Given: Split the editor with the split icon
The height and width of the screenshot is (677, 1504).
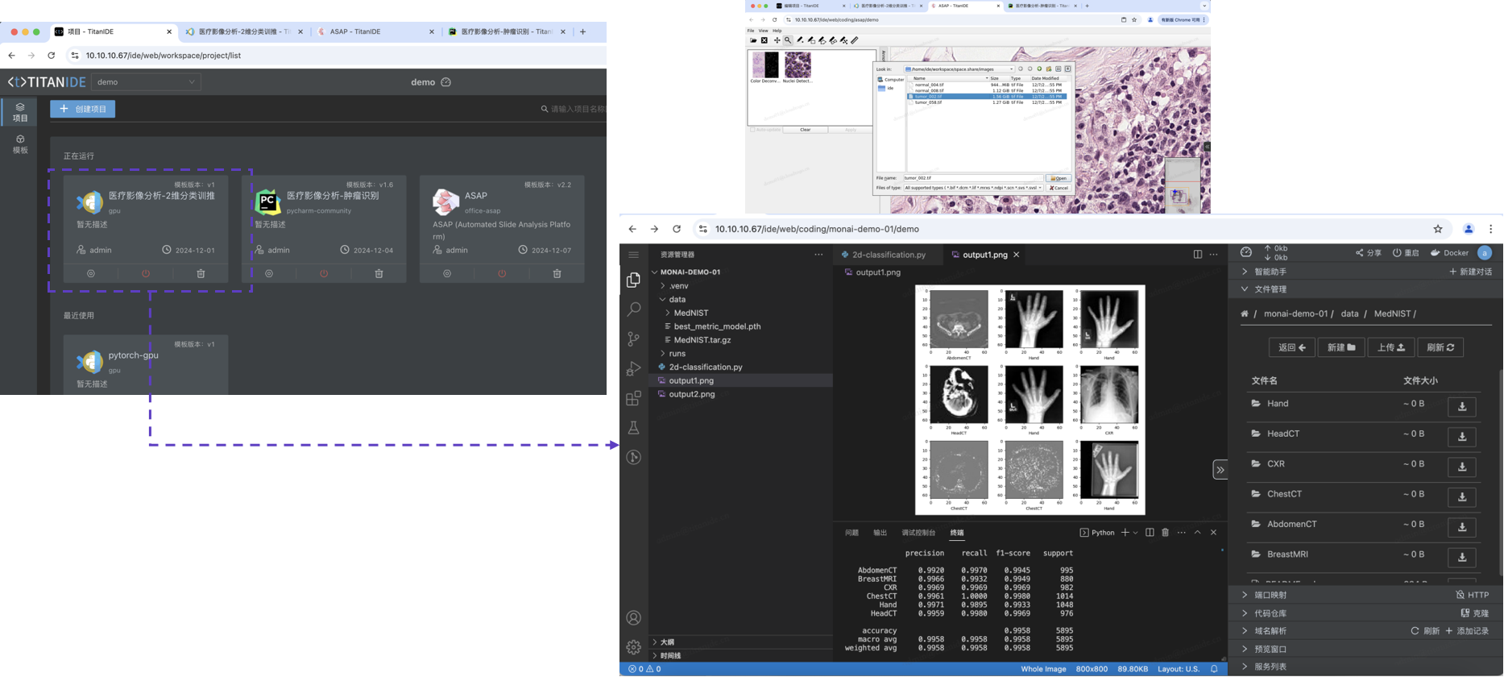Looking at the screenshot, I should 1197,255.
